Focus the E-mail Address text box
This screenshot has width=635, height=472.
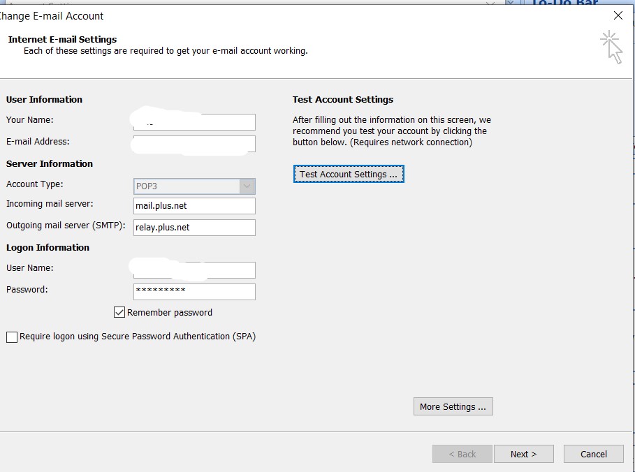coord(194,144)
